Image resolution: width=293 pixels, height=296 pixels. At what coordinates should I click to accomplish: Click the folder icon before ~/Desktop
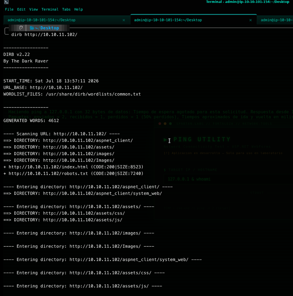[x=32, y=28]
